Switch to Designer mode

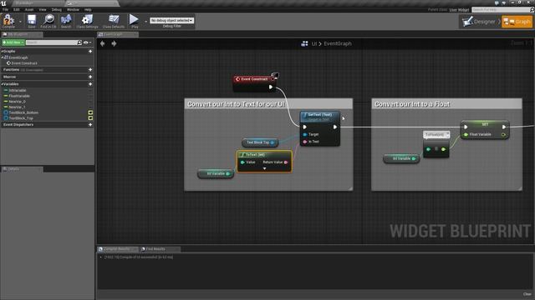479,22
